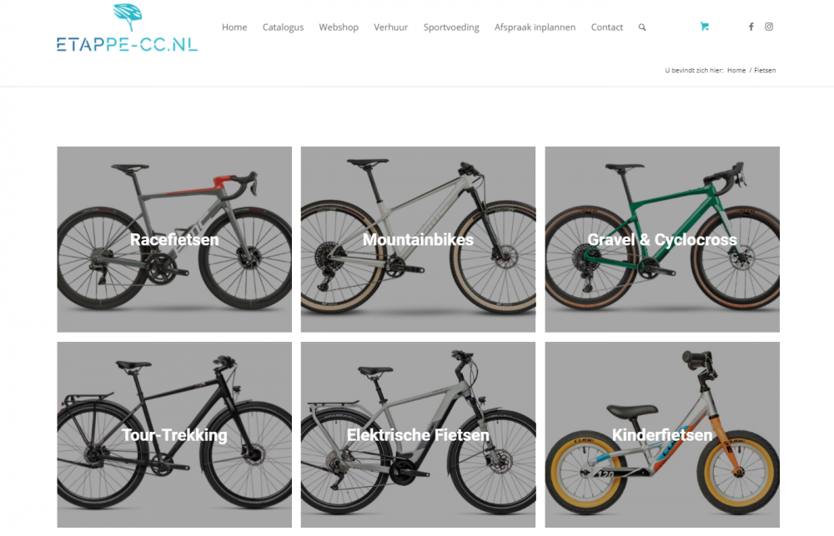The height and width of the screenshot is (536, 834).
Task: Open the Kinderfietsen category tile
Action: 662,434
